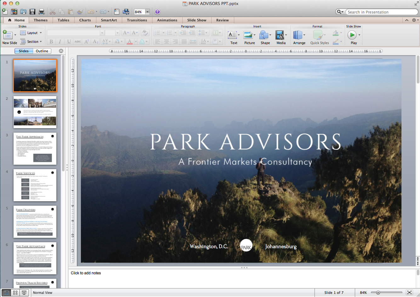Adjust the zoom slider in status bar
Screen dimensions: 420x297
tap(378, 293)
